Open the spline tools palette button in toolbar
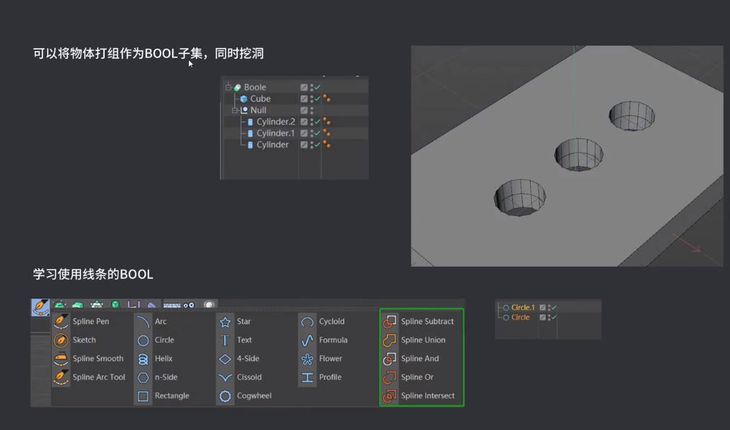The width and height of the screenshot is (730, 430). [x=40, y=307]
